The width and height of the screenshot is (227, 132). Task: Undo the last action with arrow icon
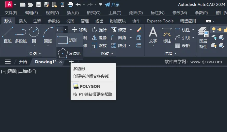pos(78,5)
